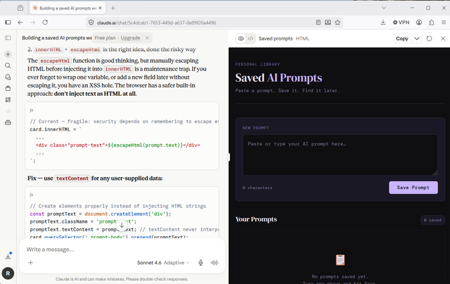Open the chats list sidebar icon
Viewport: 450px width, 284px height.
click(x=8, y=77)
